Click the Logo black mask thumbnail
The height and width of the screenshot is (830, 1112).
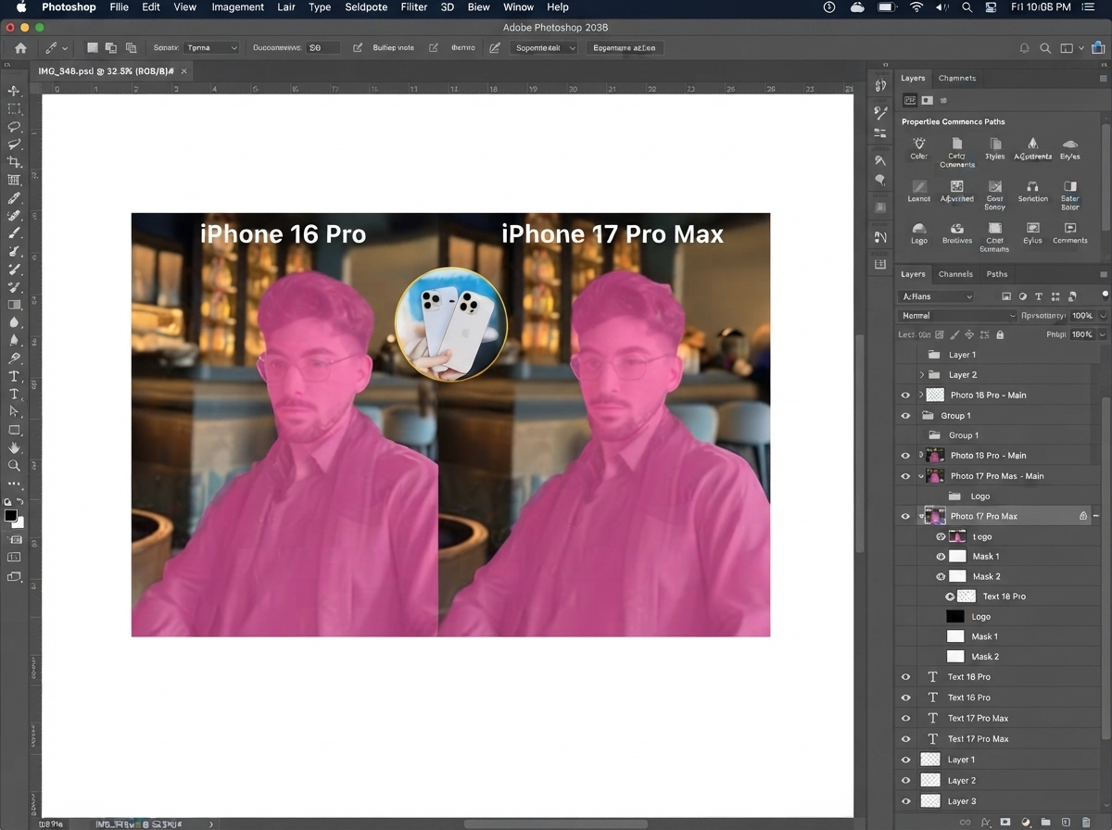955,616
